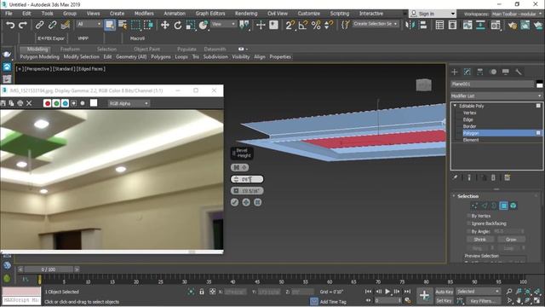Open Key Filters button
The width and height of the screenshot is (545, 307).
pyautogui.click(x=483, y=300)
